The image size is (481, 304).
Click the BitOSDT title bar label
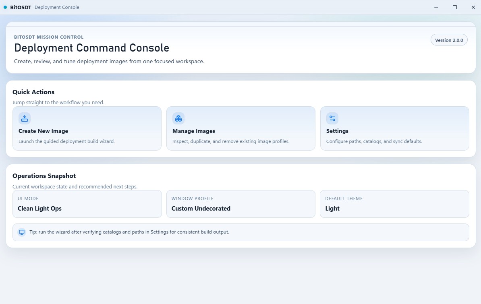pos(21,7)
